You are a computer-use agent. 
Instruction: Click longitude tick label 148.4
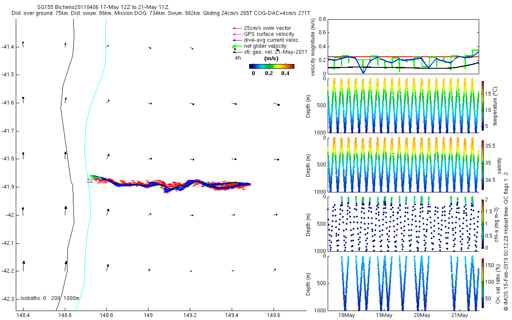[23, 315]
